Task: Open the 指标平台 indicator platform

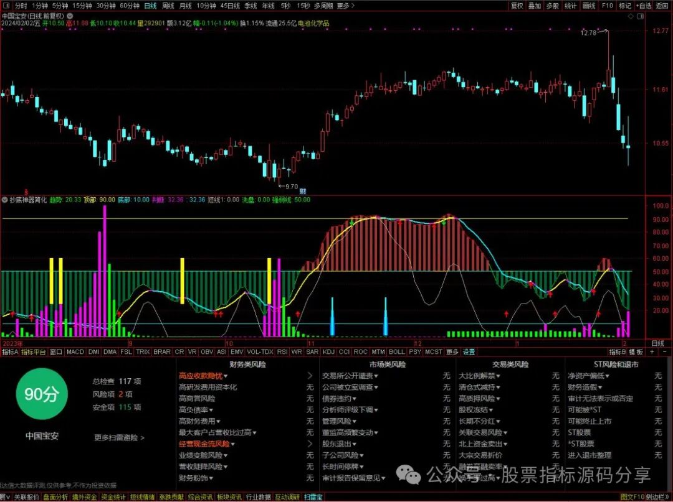Action: pos(34,351)
